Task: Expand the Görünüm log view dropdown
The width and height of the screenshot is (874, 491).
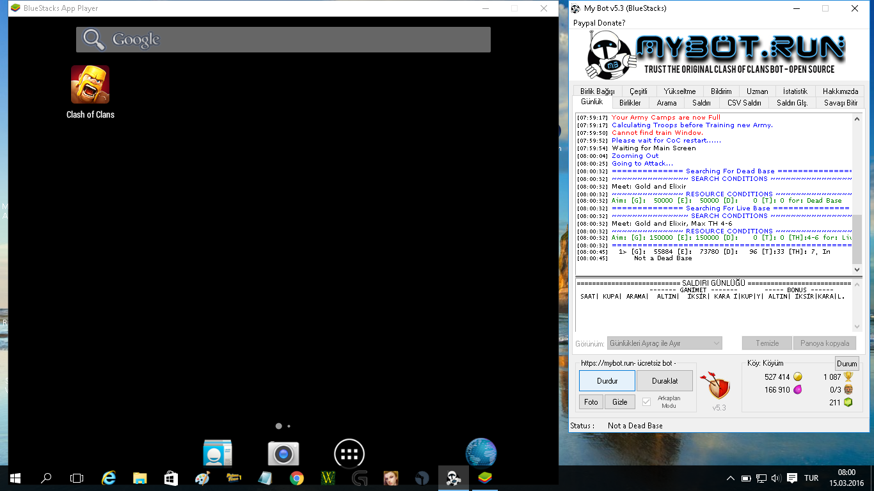Action: tap(664, 343)
